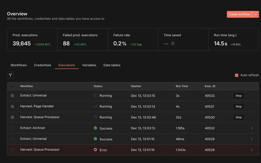Select checkbox for the Error row 40528
The height and width of the screenshot is (163, 261).
(13, 150)
